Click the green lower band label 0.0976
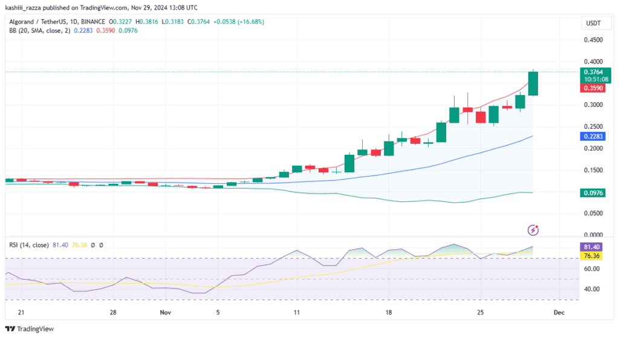This screenshot has height=338, width=619. (x=594, y=193)
